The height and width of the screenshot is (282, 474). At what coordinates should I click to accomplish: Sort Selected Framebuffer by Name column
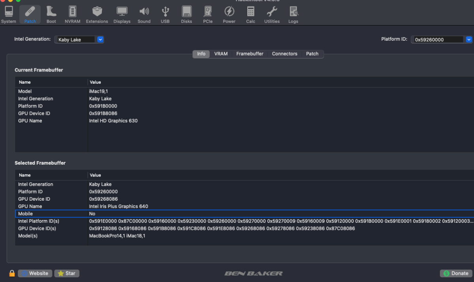coord(51,175)
